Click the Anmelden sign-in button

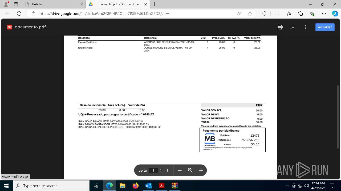pos(325,27)
